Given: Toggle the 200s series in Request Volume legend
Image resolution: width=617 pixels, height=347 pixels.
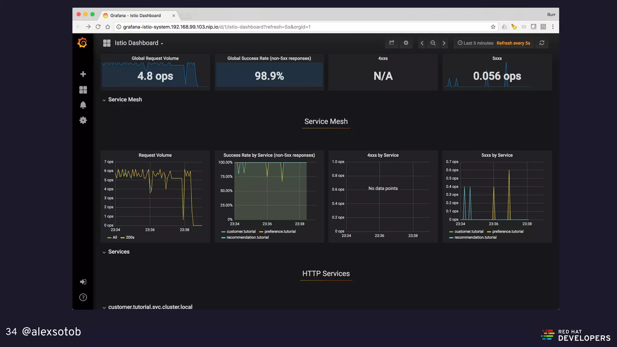Looking at the screenshot, I should click(130, 238).
